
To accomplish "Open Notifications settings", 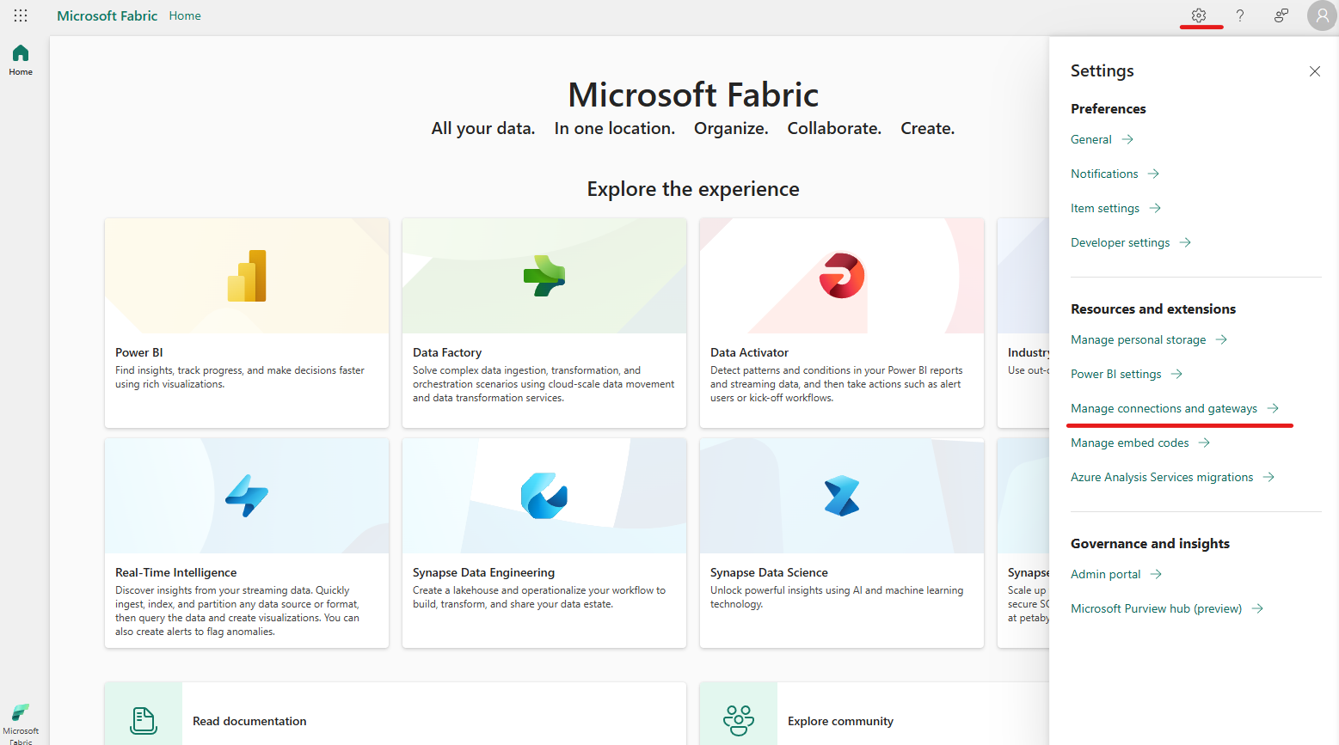I will (1104, 174).
